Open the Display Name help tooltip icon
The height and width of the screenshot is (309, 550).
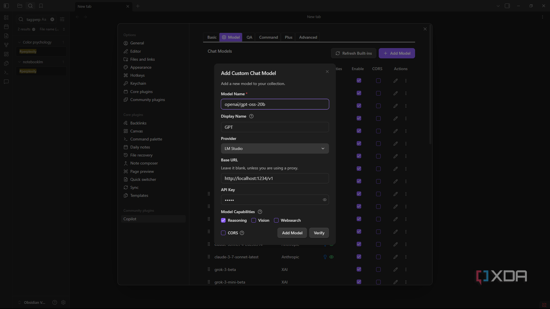coord(251,116)
